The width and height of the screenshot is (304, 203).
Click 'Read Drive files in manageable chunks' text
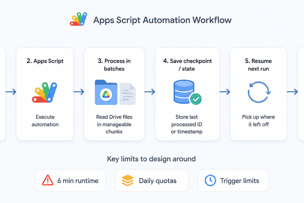[114, 124]
